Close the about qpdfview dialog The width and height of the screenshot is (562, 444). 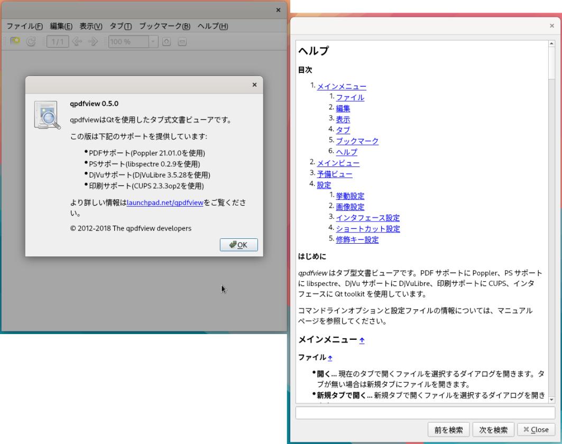[254, 85]
